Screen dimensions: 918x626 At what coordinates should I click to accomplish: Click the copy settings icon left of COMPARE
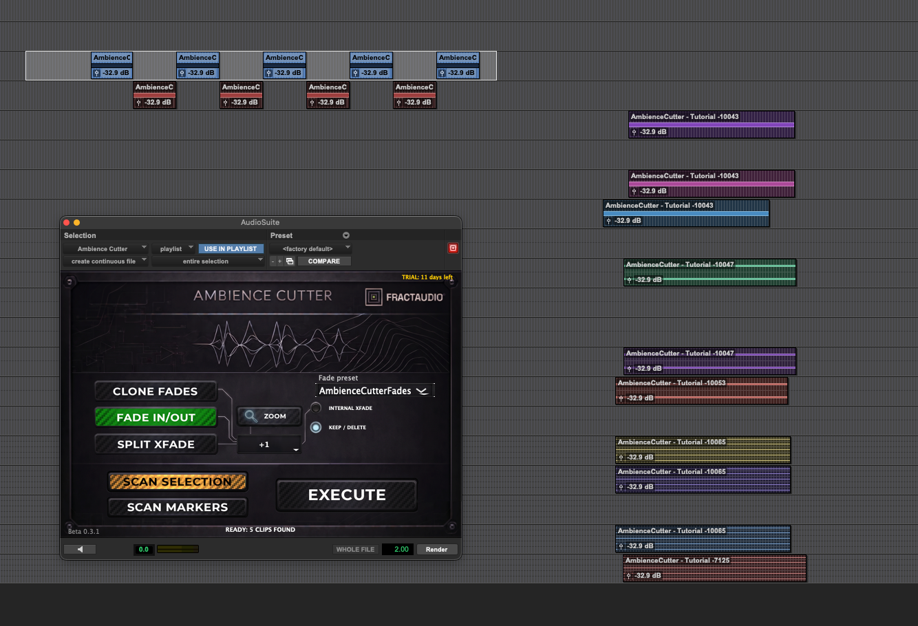pos(290,261)
